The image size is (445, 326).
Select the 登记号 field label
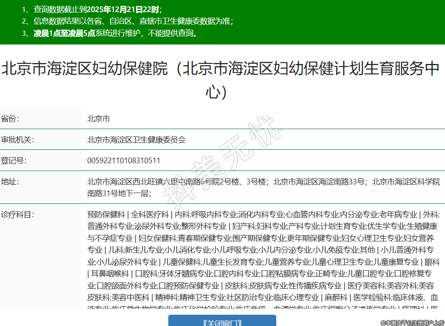point(14,161)
